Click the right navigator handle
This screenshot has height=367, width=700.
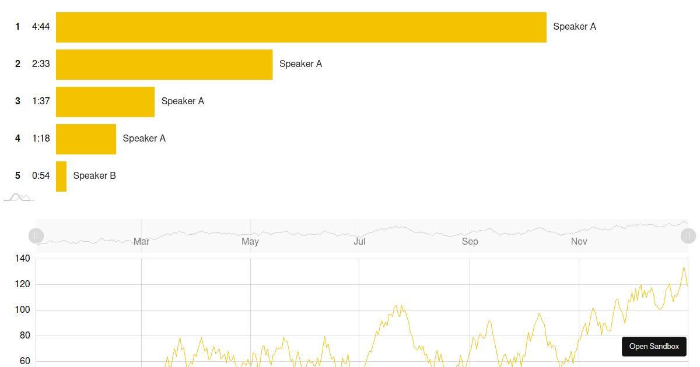(688, 236)
